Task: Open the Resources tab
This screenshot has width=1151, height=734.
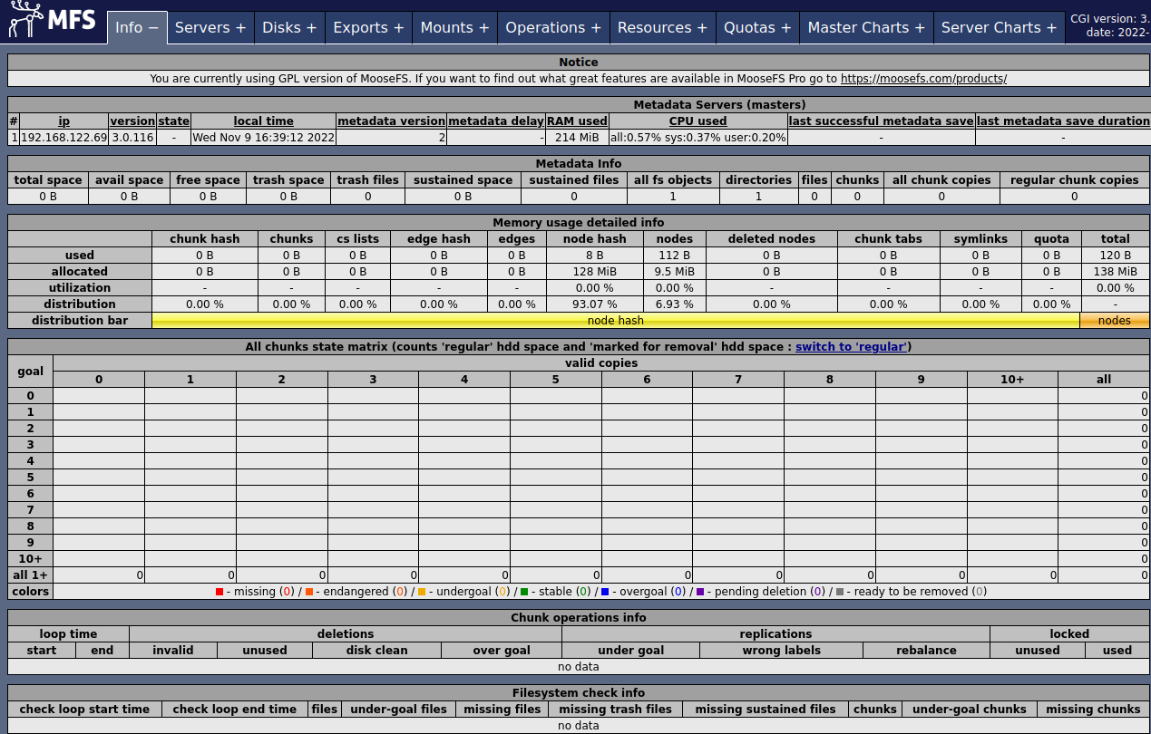Action: [662, 27]
